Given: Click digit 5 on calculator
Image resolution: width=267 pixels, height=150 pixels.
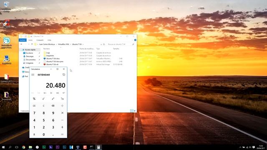Looking at the screenshot, I should click(x=43, y=120).
